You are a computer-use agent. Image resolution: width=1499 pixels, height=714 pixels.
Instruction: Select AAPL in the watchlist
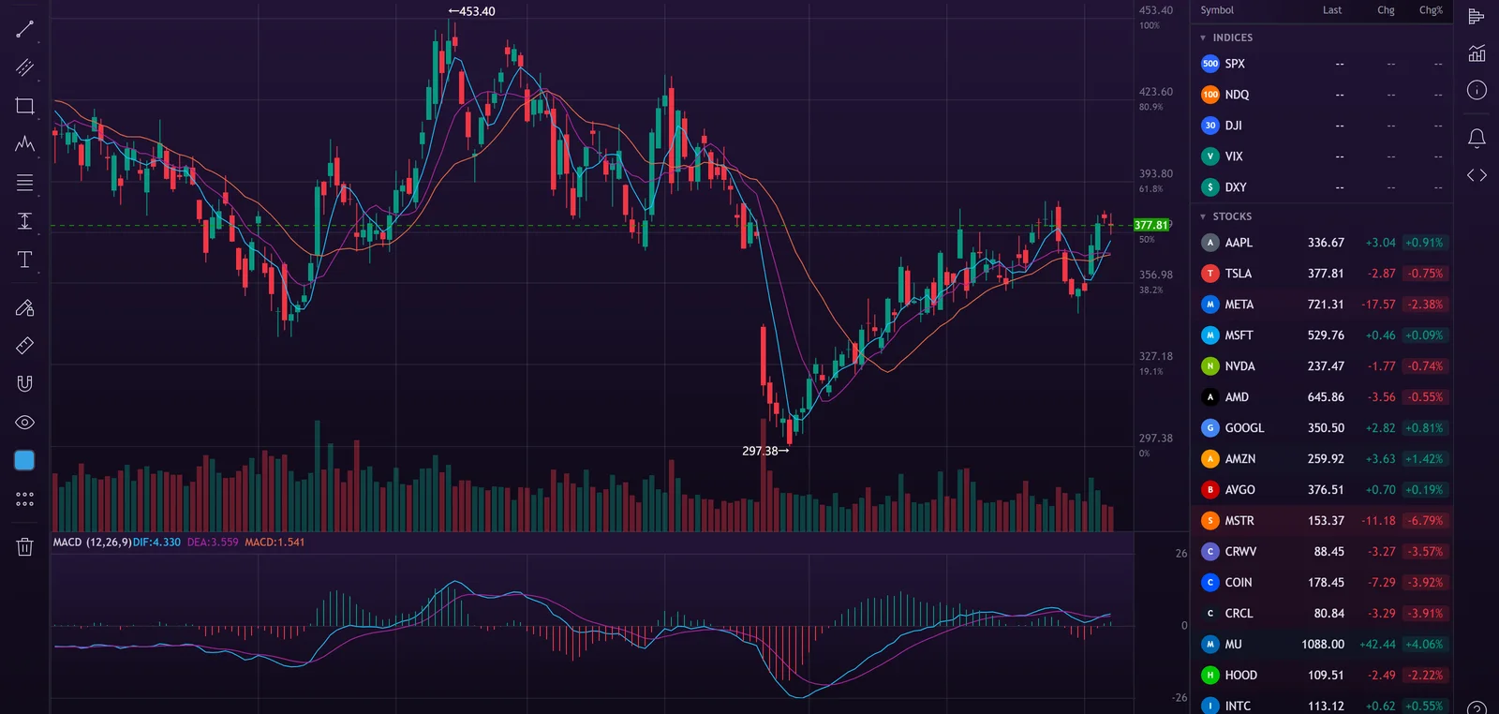[1322, 243]
